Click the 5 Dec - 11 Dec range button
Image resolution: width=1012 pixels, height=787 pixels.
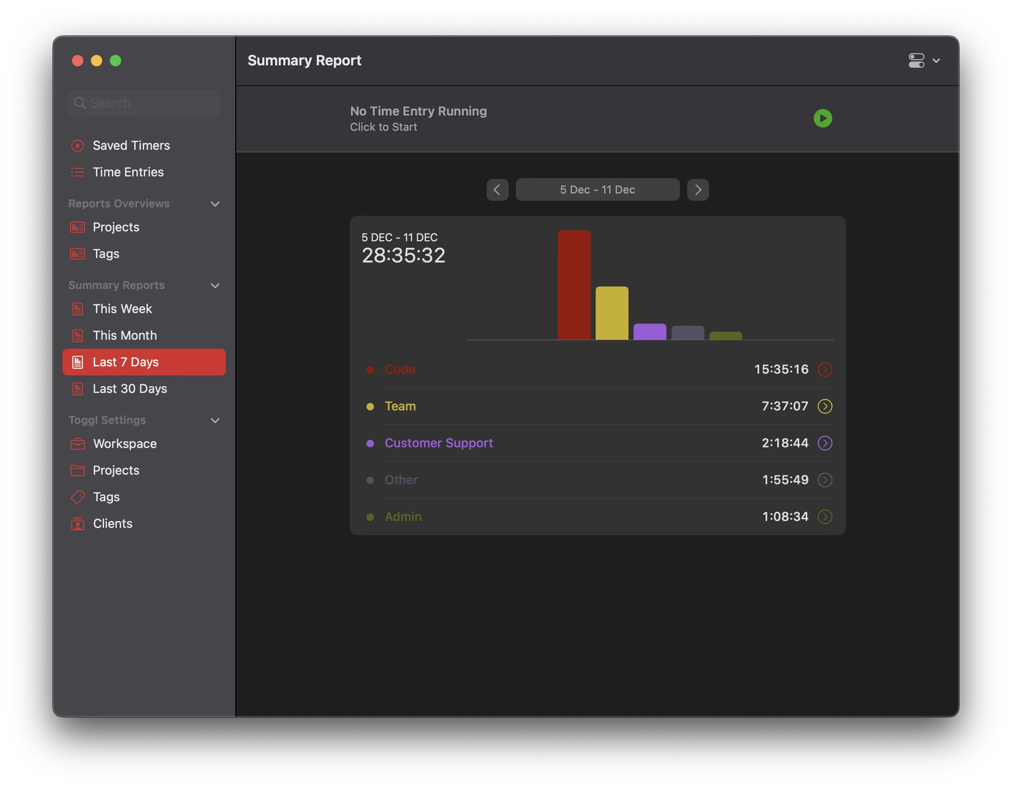(597, 190)
